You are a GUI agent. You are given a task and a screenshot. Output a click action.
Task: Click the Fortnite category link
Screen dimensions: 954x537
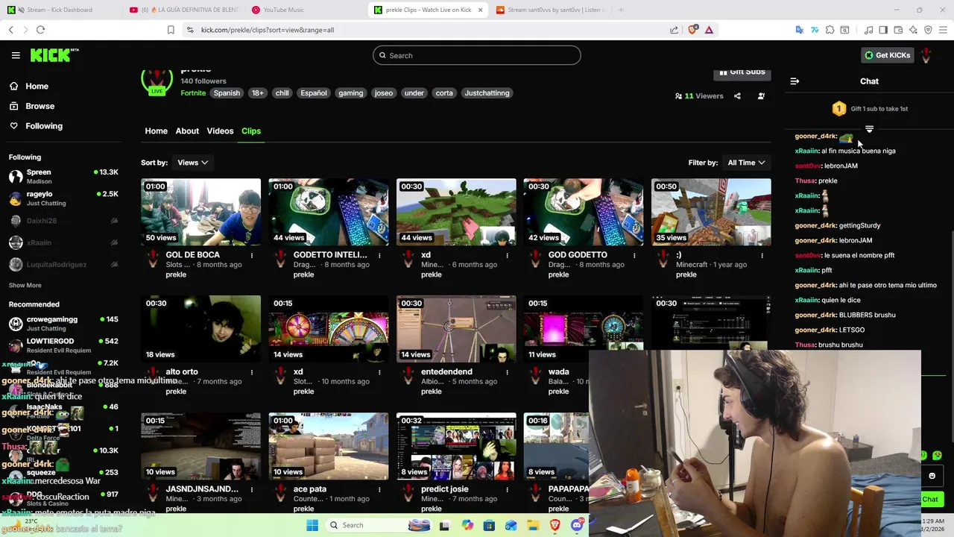[x=193, y=93]
